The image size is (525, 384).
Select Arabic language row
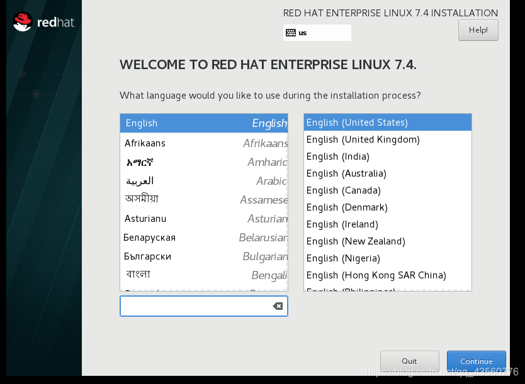(x=203, y=181)
